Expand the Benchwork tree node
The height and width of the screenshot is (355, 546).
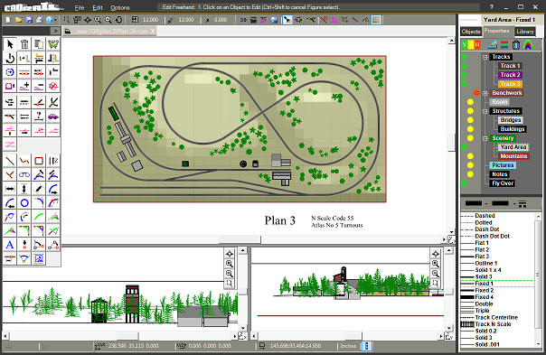485,93
